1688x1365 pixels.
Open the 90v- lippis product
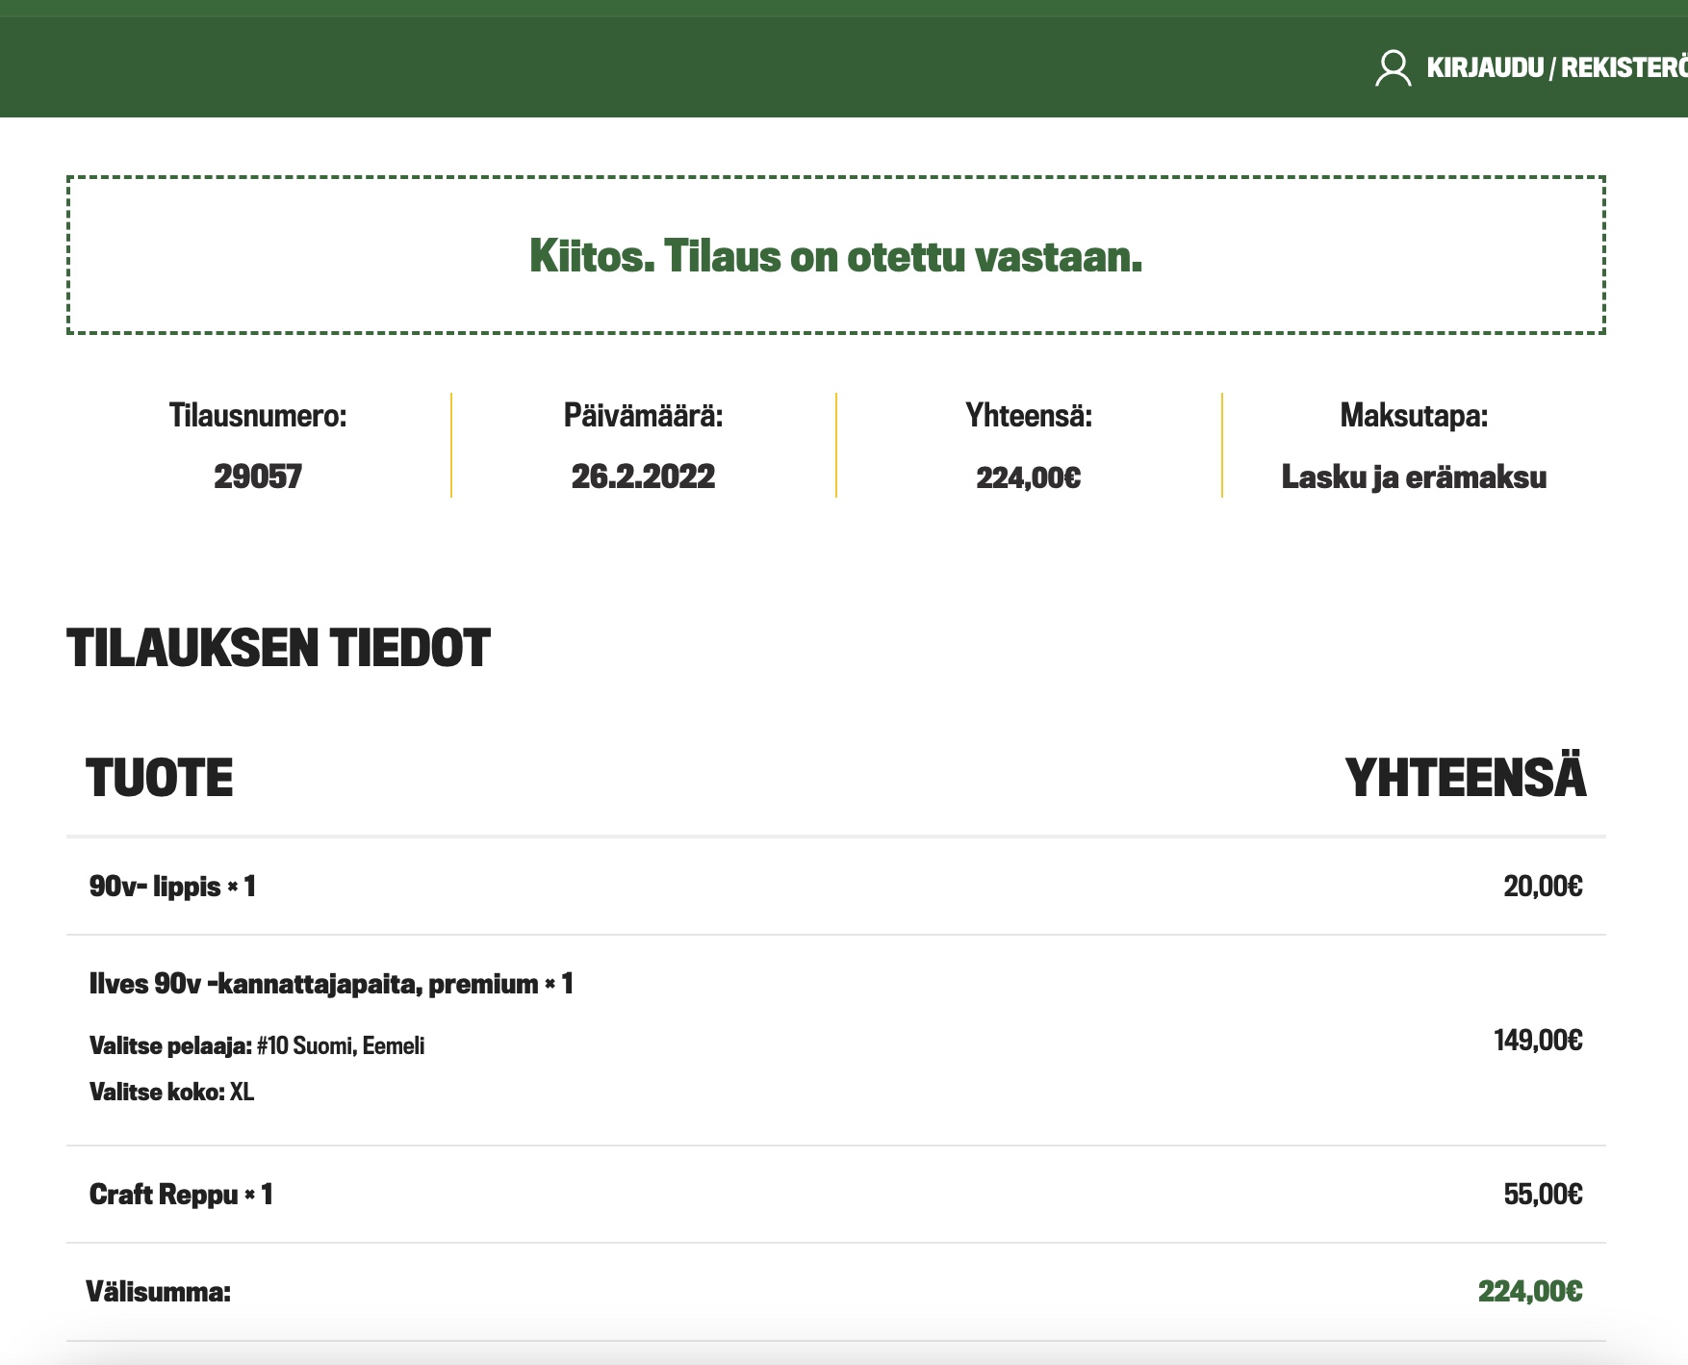coord(155,887)
